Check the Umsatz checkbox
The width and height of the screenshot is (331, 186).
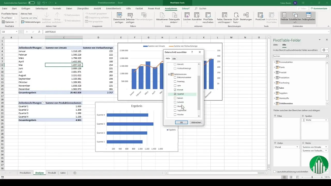coord(175,64)
